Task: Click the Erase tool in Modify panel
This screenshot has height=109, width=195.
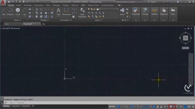Action: coord(52,9)
